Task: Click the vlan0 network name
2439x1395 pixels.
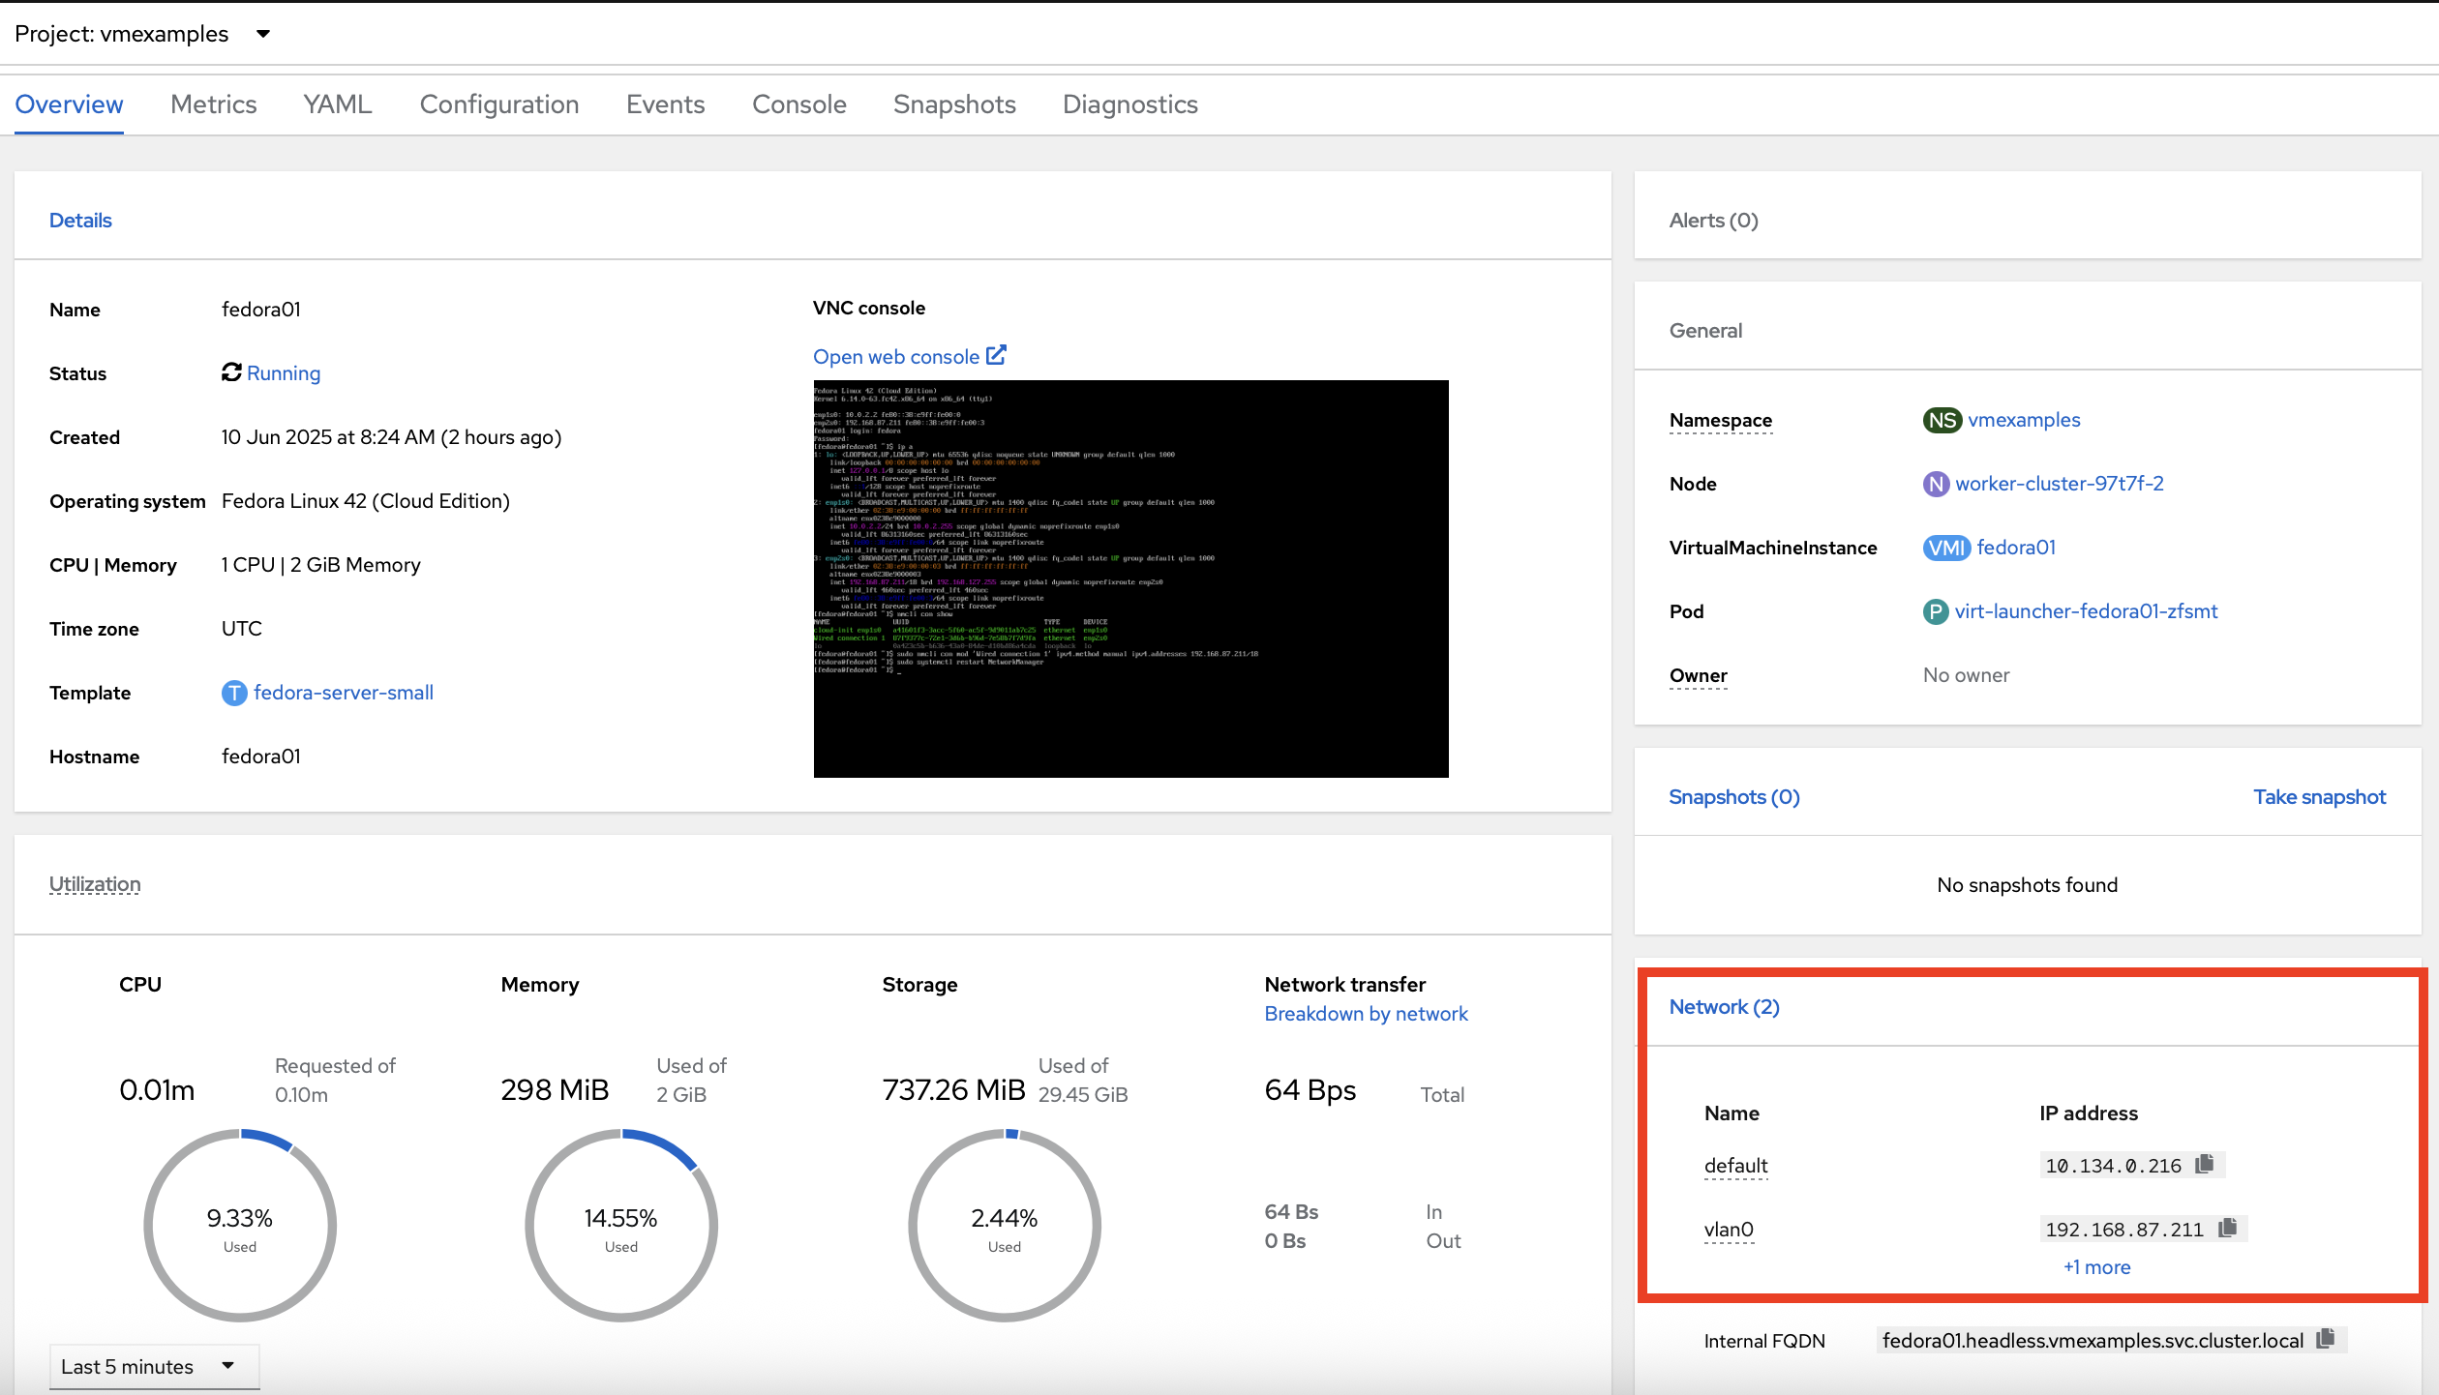Action: click(1729, 1229)
